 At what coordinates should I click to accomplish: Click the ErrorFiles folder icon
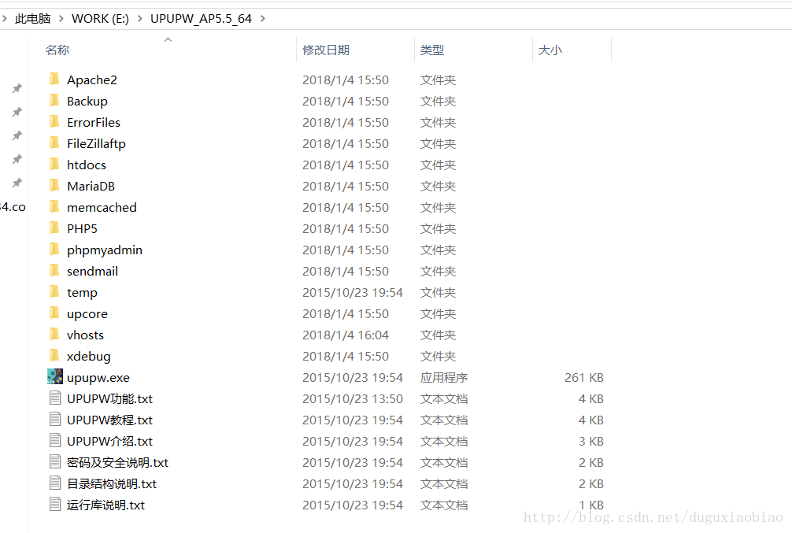coord(54,122)
